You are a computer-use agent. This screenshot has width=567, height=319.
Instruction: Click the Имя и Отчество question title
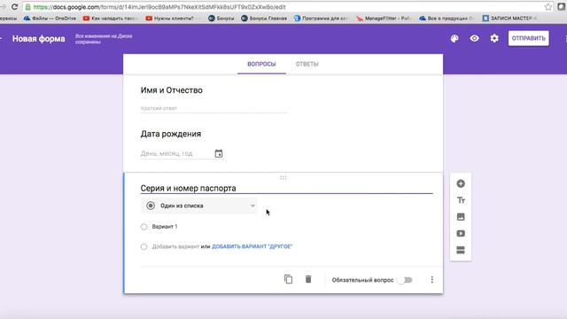pyautogui.click(x=171, y=90)
